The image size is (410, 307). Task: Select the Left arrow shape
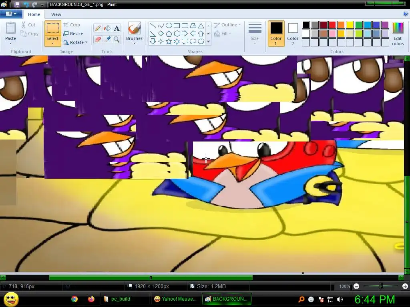[x=193, y=34]
